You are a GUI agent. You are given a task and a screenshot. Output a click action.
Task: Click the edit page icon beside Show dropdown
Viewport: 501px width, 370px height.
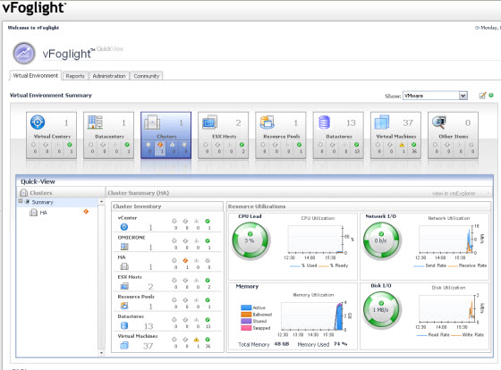(482, 96)
